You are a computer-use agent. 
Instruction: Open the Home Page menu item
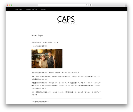[x=18, y=9]
